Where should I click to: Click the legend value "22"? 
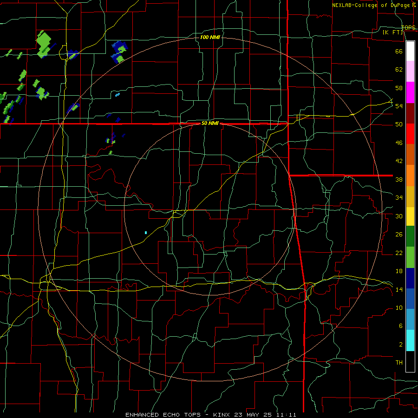(399, 253)
